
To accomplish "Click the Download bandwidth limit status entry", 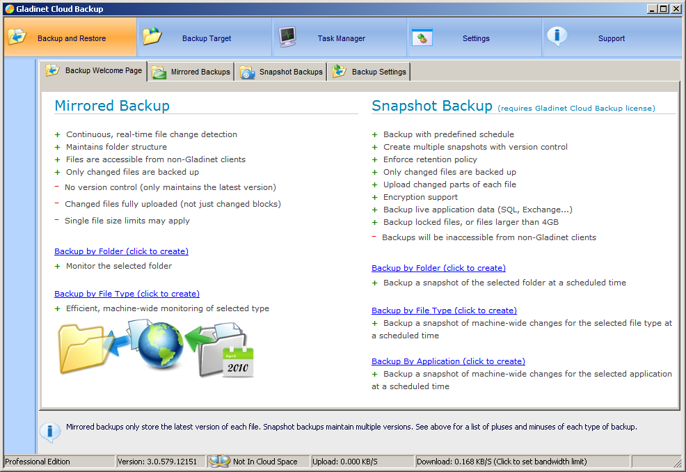I will tap(523, 462).
